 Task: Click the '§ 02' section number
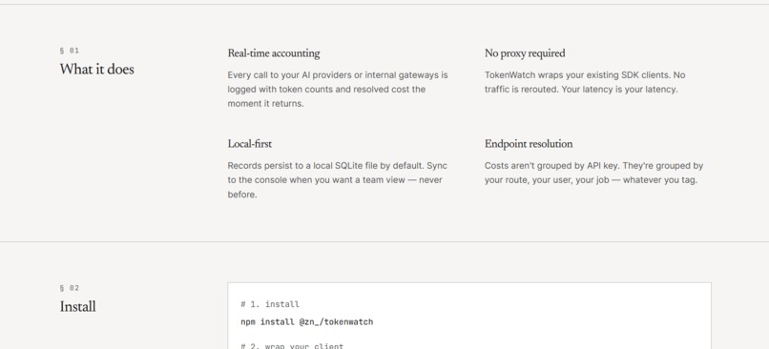[69, 288]
